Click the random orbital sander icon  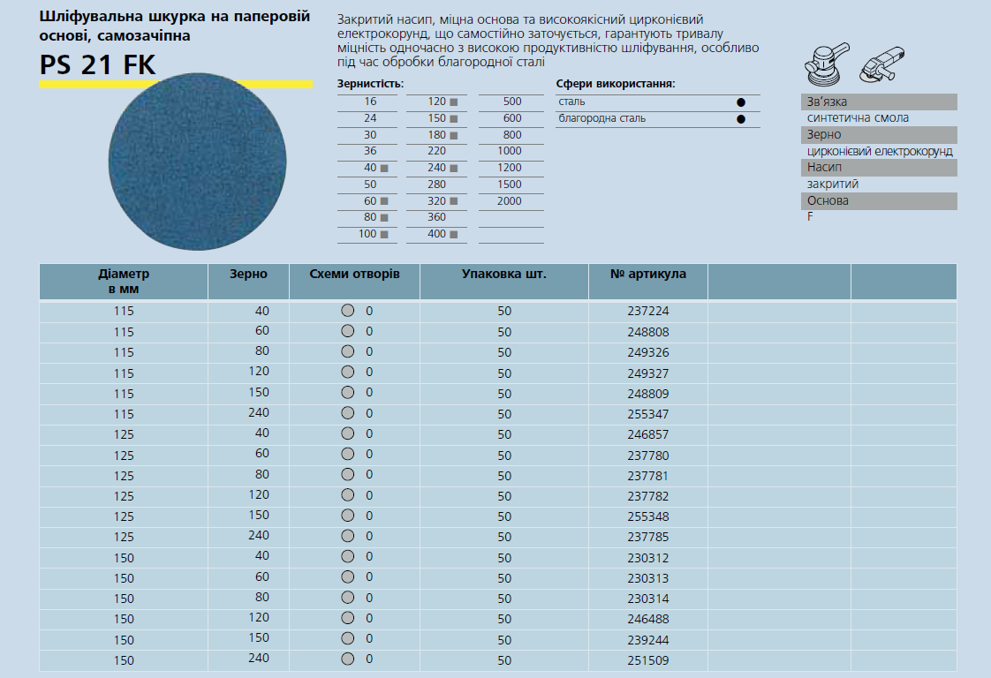[x=827, y=64]
